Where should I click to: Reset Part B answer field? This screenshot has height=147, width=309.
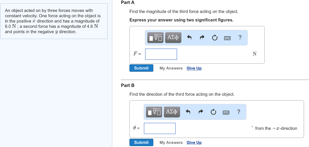tap(213, 112)
